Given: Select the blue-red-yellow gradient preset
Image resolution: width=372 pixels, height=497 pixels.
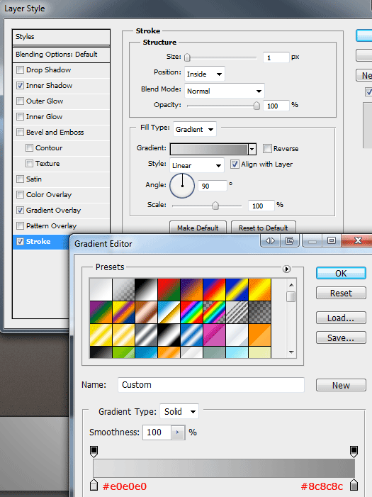Looking at the screenshot, I should click(x=214, y=289).
